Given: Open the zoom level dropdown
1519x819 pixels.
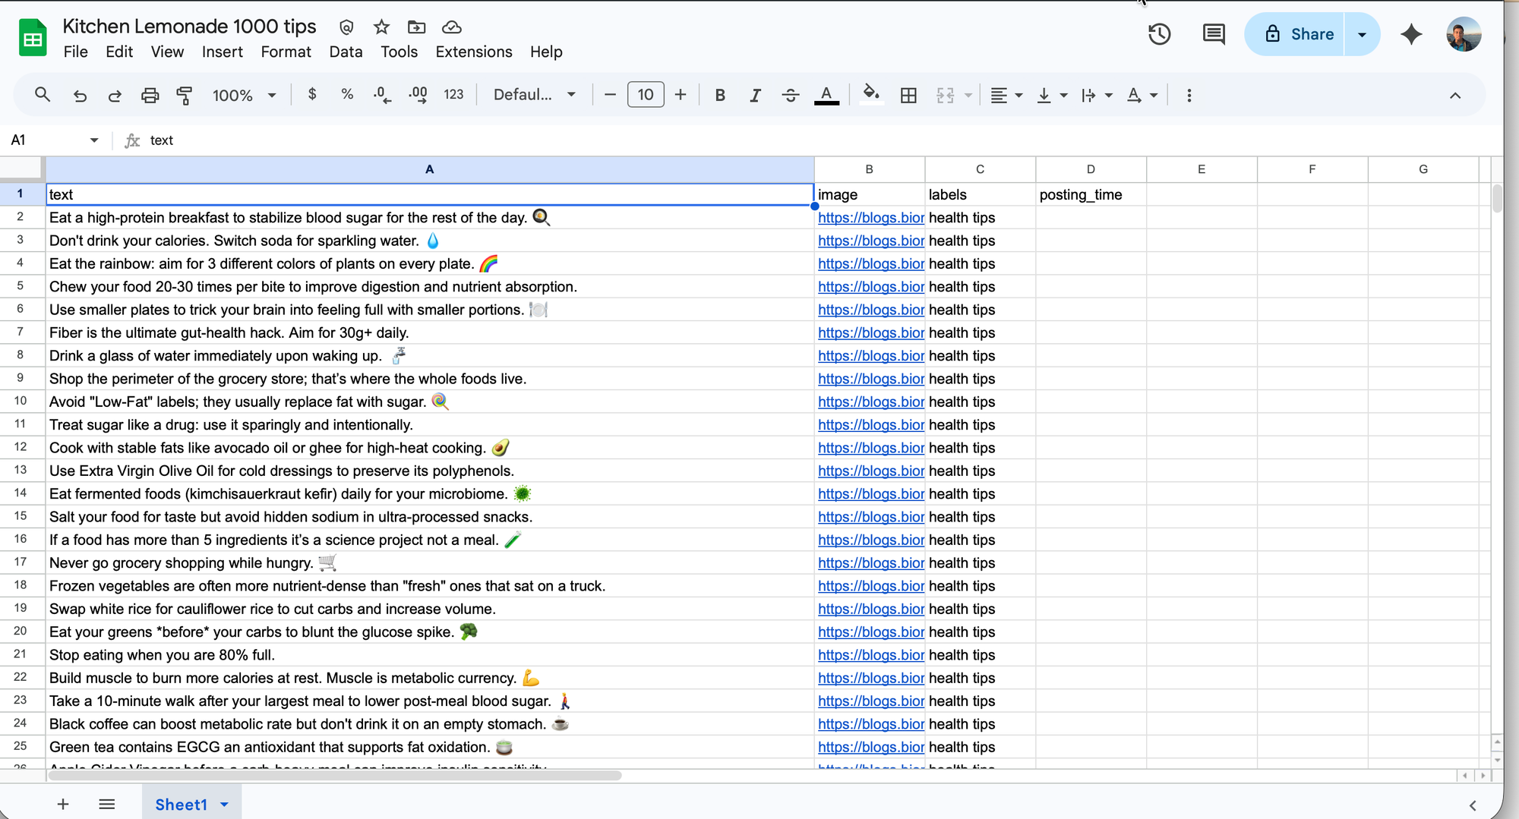Looking at the screenshot, I should click(x=244, y=94).
